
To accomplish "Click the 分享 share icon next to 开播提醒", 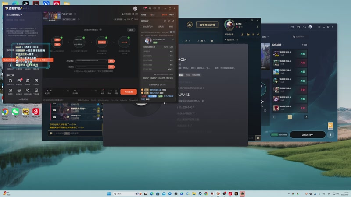I will click(x=135, y=14).
